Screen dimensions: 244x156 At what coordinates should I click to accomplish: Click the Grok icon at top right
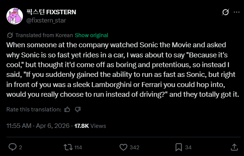(226, 12)
